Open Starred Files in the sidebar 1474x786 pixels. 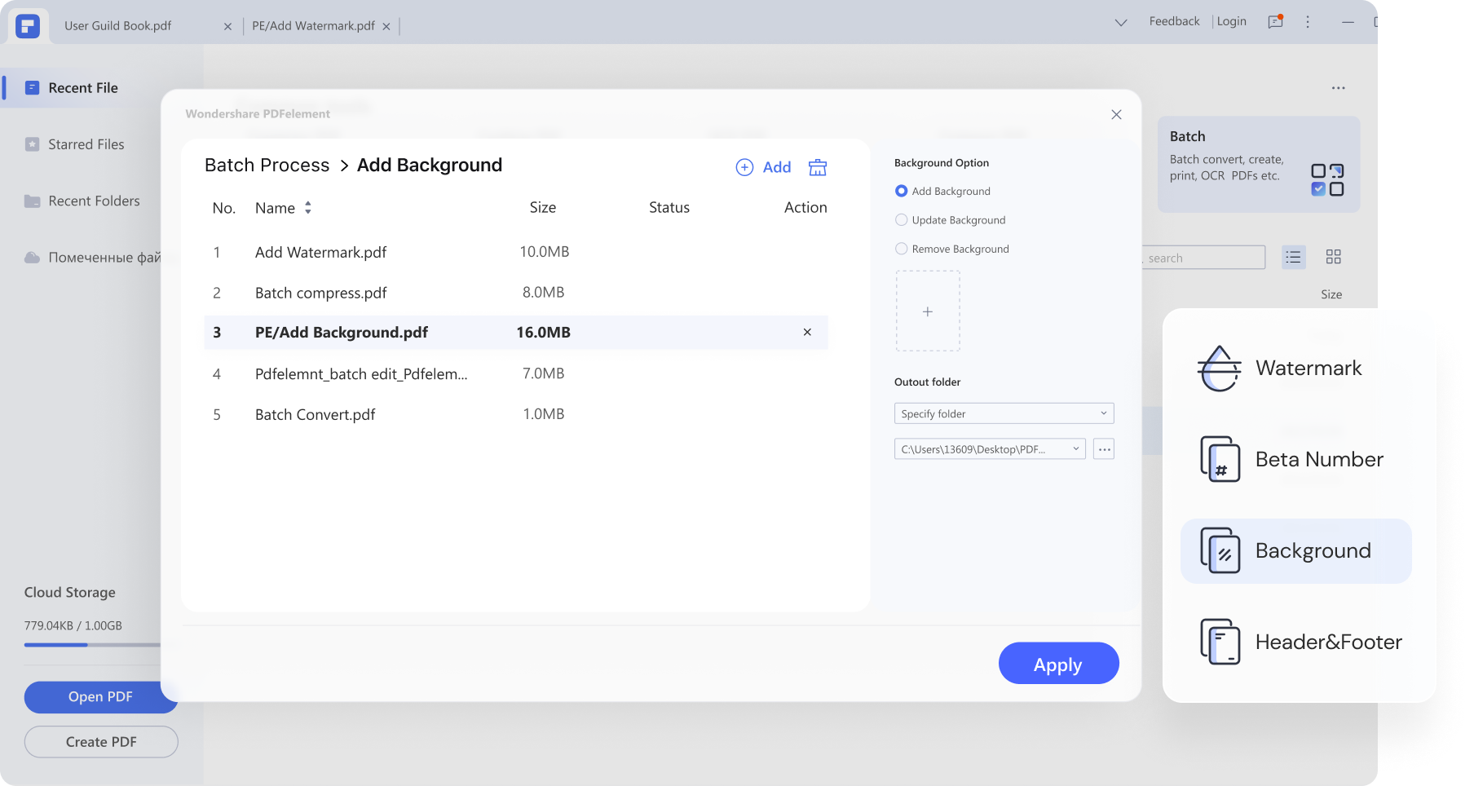[86, 144]
